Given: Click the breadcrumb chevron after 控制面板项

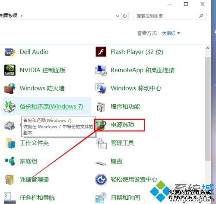Looking at the screenshot, I should click(22, 16).
